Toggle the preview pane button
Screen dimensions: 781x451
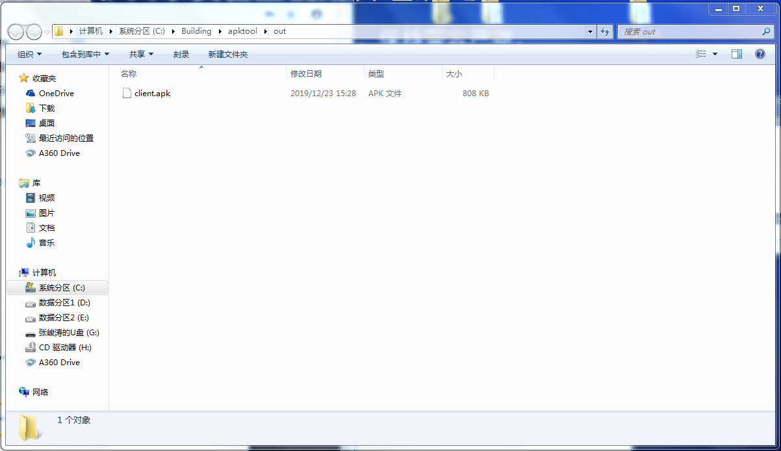click(737, 55)
